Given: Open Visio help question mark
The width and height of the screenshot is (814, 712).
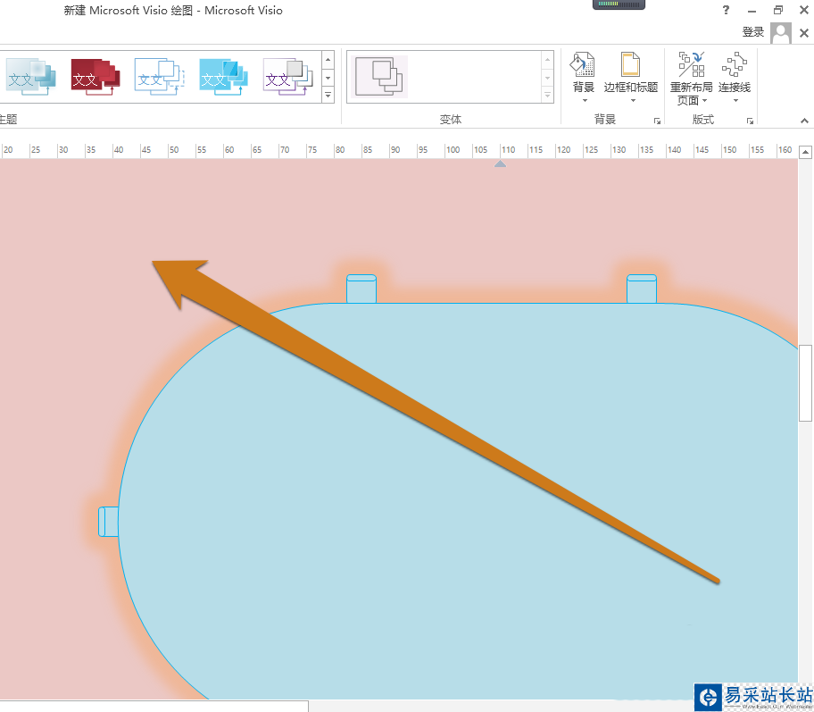Looking at the screenshot, I should (x=726, y=10).
